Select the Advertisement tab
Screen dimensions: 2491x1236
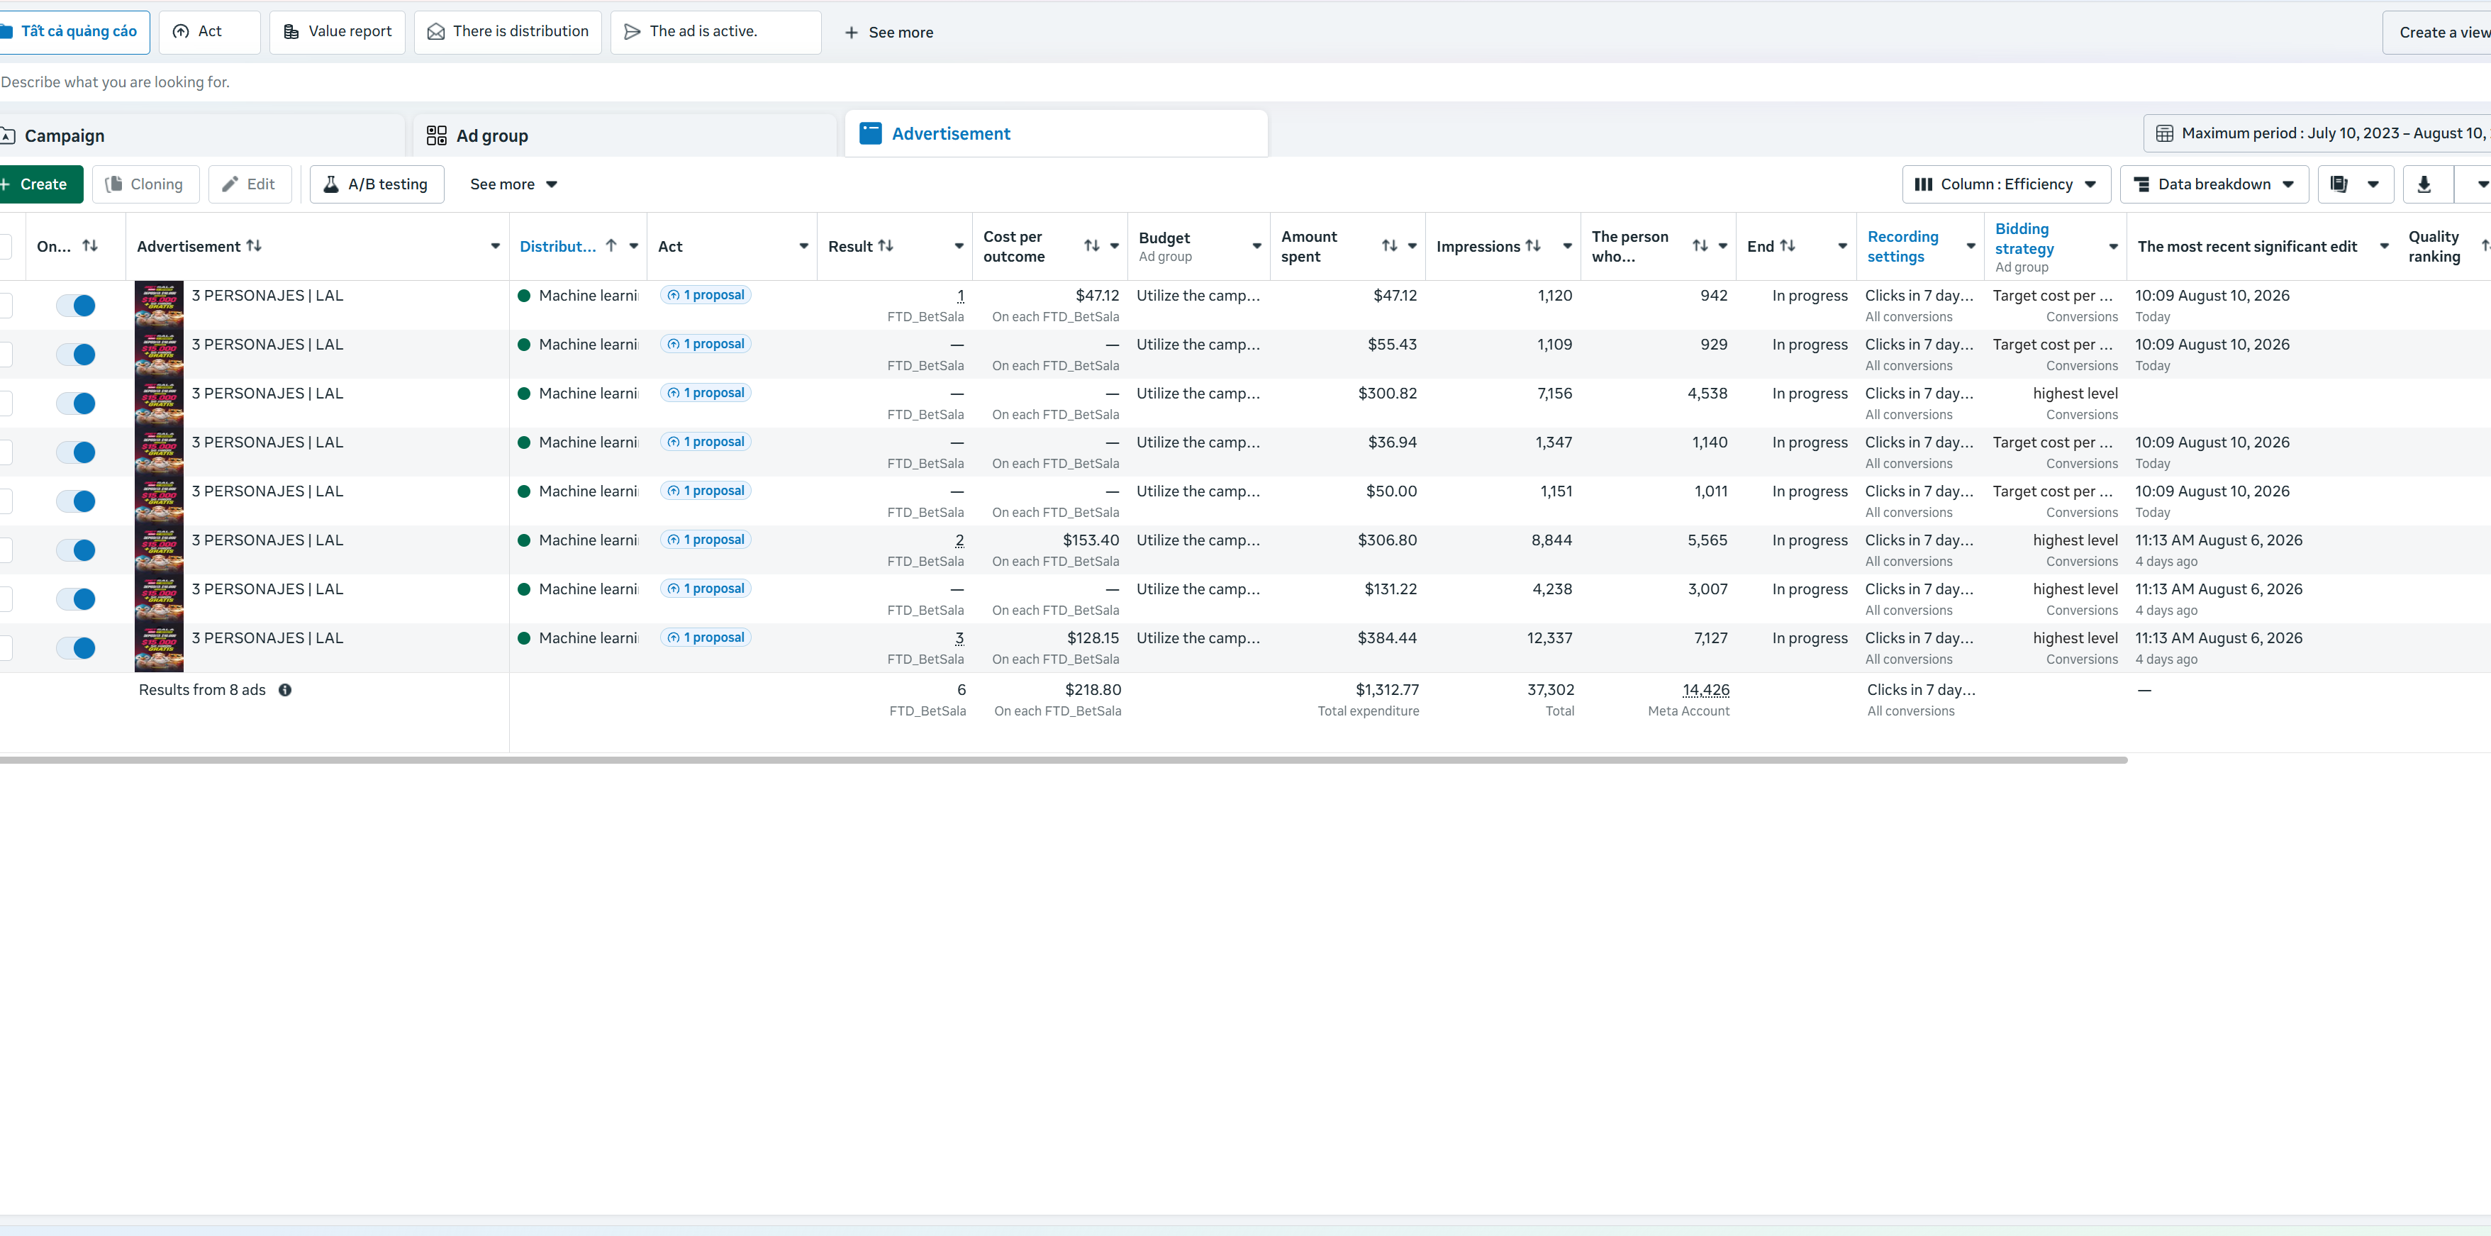(1056, 133)
